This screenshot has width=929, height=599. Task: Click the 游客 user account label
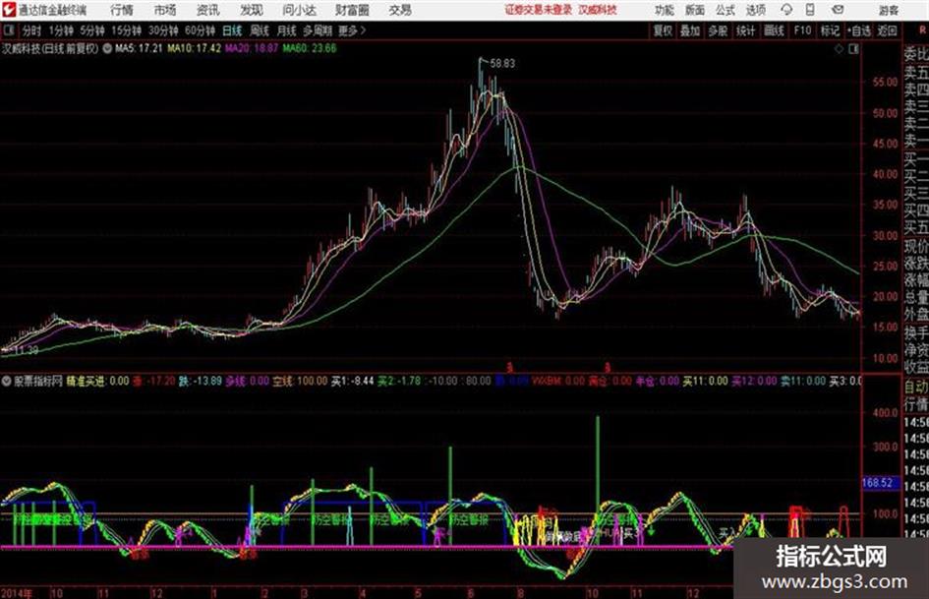pos(888,10)
